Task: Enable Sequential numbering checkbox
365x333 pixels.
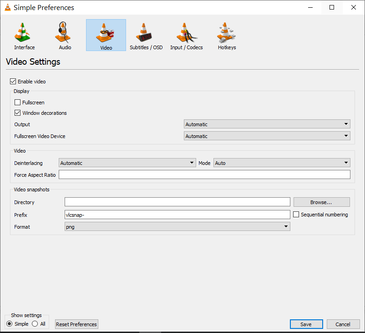Action: [296, 215]
